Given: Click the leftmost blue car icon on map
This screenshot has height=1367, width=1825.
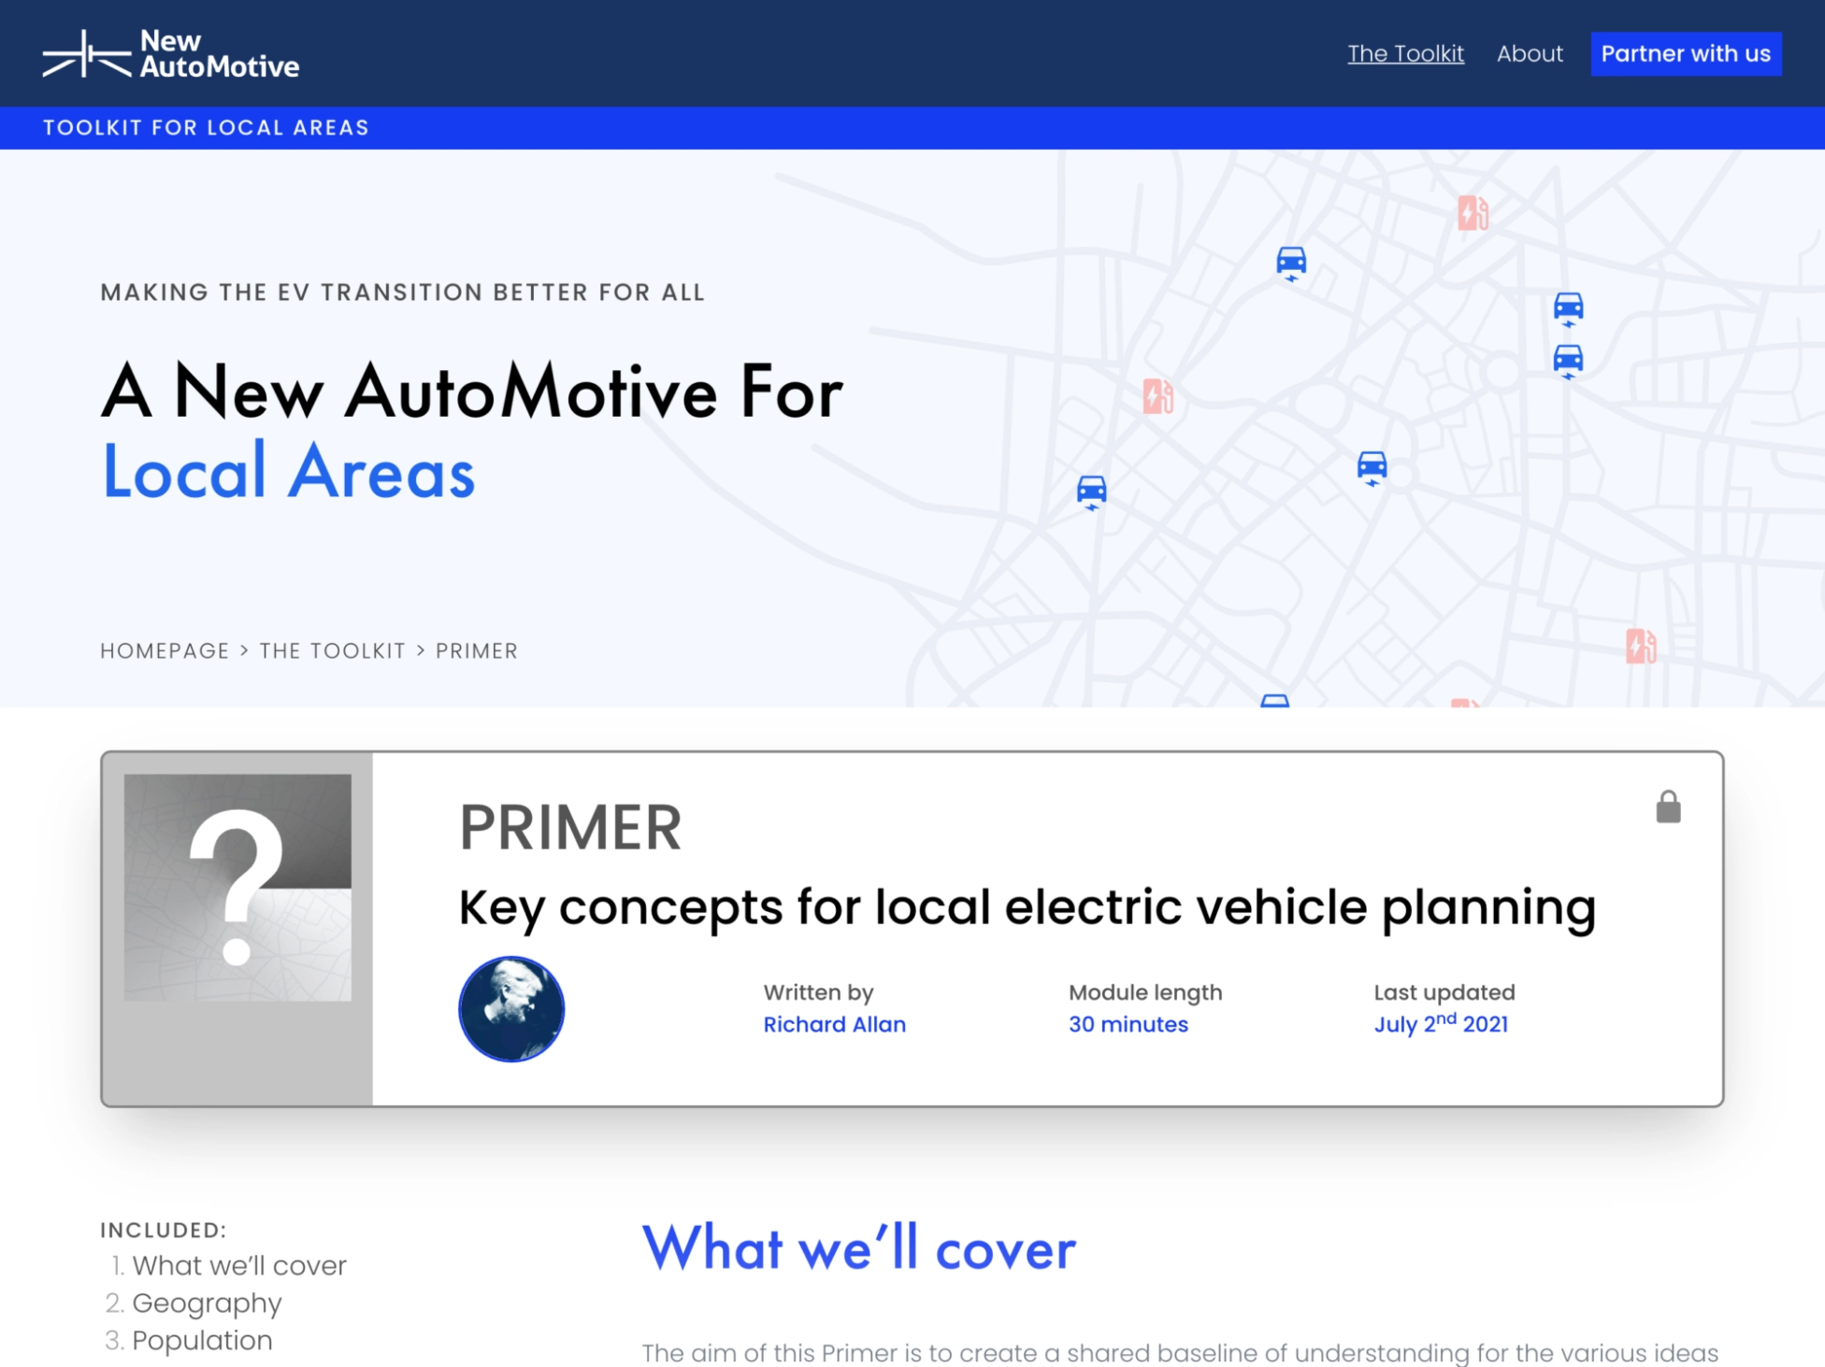Looking at the screenshot, I should pos(1091,492).
